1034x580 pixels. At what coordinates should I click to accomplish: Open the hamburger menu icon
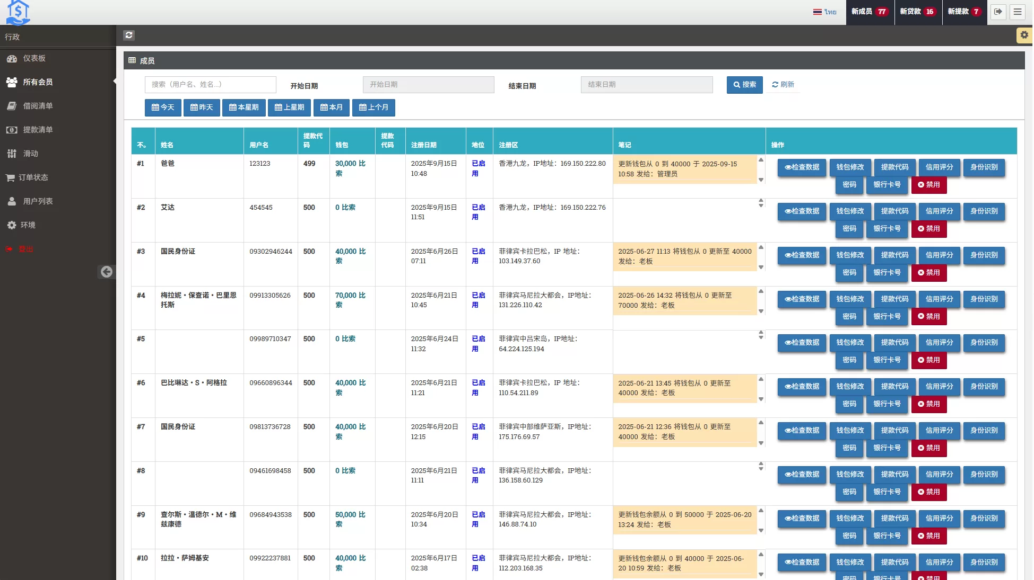[1018, 12]
